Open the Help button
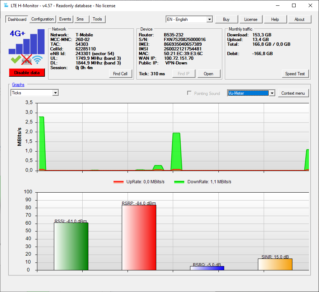 click(x=275, y=19)
